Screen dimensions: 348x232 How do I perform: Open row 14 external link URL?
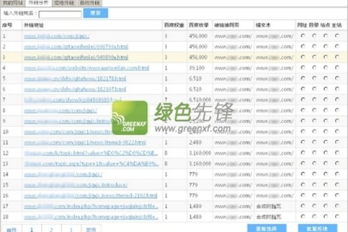tap(63, 175)
